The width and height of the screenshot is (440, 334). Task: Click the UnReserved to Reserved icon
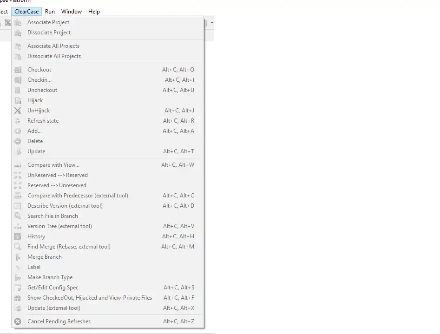18,175
